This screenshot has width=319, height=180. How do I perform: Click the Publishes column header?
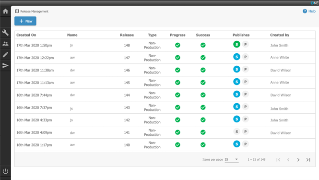coord(241,35)
